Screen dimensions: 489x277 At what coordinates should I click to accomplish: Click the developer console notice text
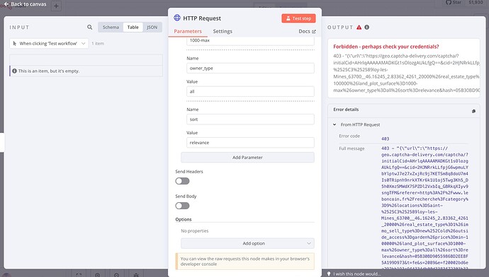click(245, 261)
